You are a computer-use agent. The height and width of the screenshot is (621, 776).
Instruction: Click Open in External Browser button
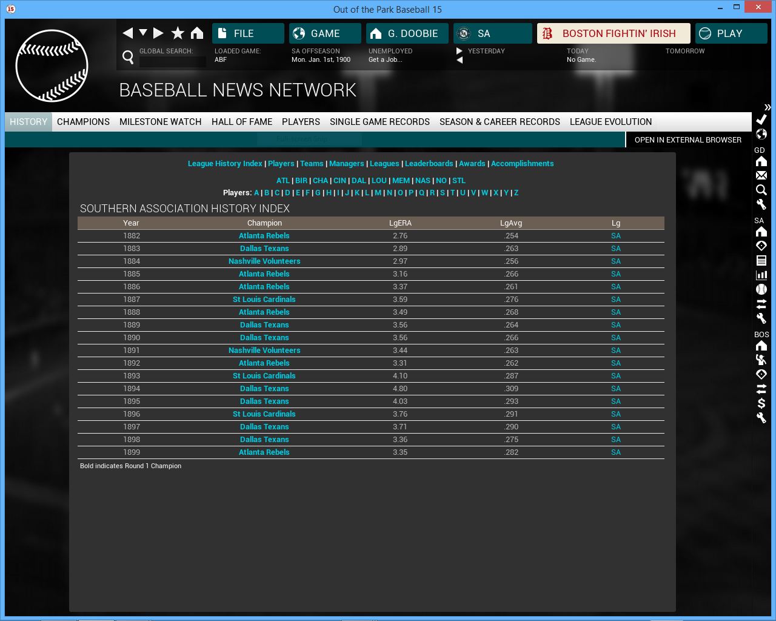(x=687, y=140)
